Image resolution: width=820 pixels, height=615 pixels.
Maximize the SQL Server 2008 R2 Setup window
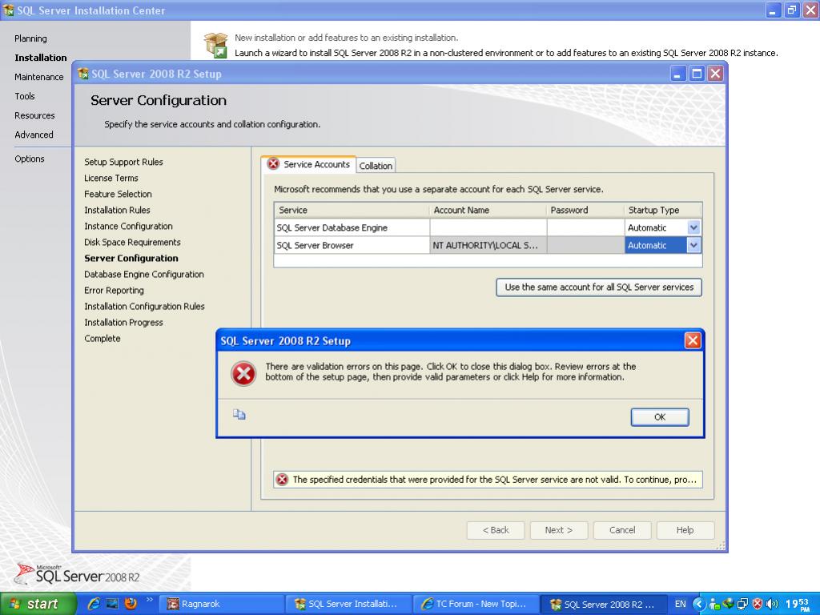click(697, 73)
